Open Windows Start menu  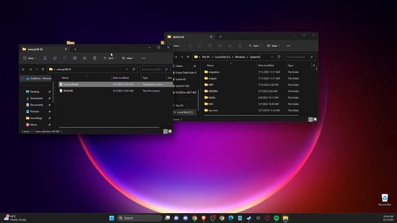coord(112,218)
